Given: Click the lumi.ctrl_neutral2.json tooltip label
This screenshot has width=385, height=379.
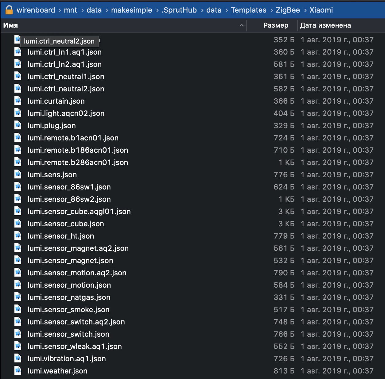Looking at the screenshot, I should [59, 41].
